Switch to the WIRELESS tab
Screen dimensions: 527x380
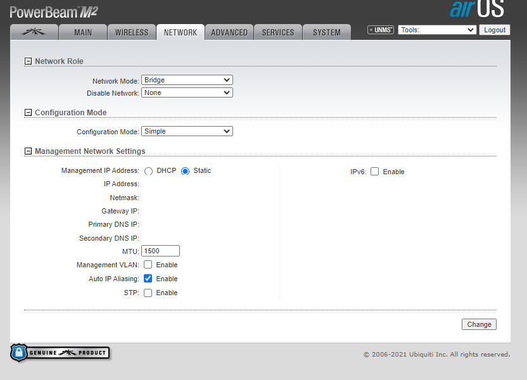(132, 32)
